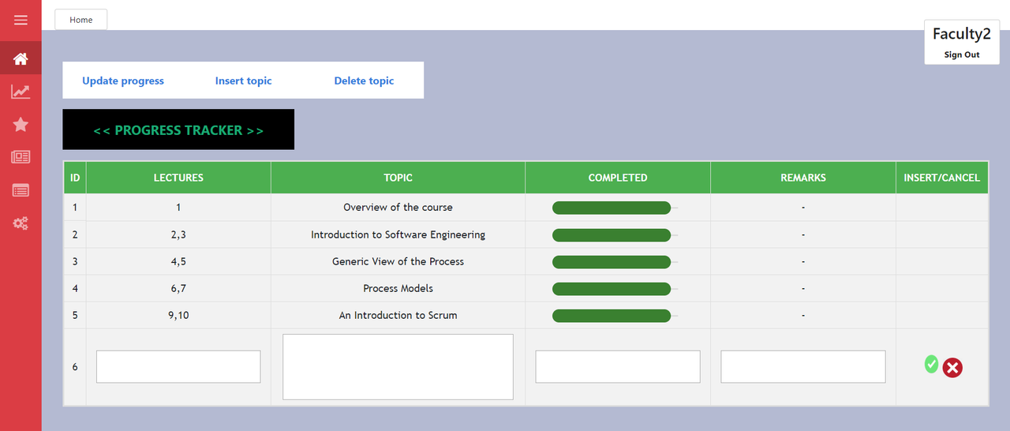Focus the Remarks input in row 6
Viewport: 1010px width, 431px height.
(x=803, y=366)
